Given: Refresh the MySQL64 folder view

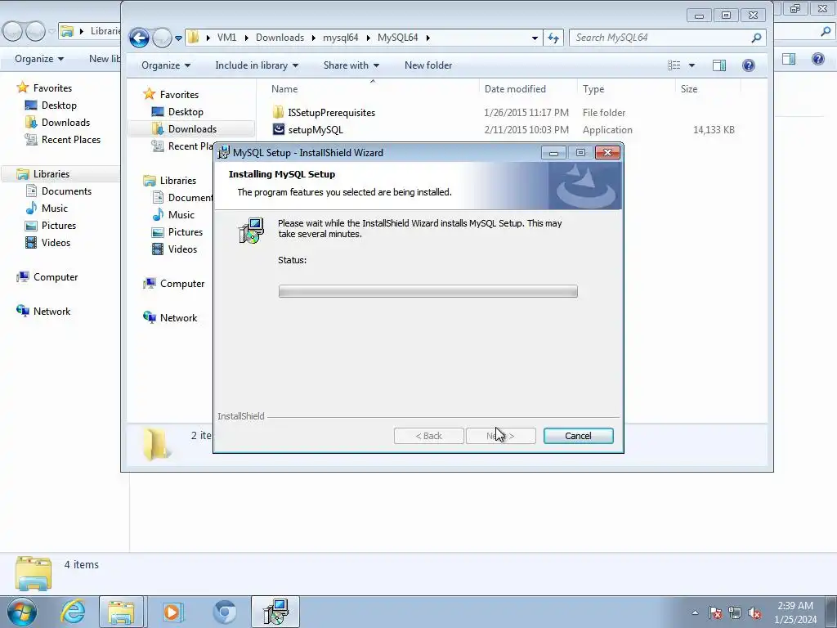Looking at the screenshot, I should 553,38.
